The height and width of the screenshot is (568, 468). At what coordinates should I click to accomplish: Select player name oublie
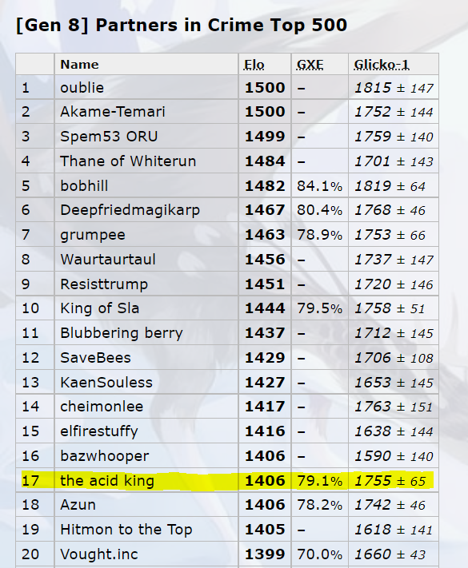coord(82,88)
